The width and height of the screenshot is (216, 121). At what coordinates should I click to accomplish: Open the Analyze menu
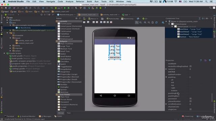click(69, 1)
